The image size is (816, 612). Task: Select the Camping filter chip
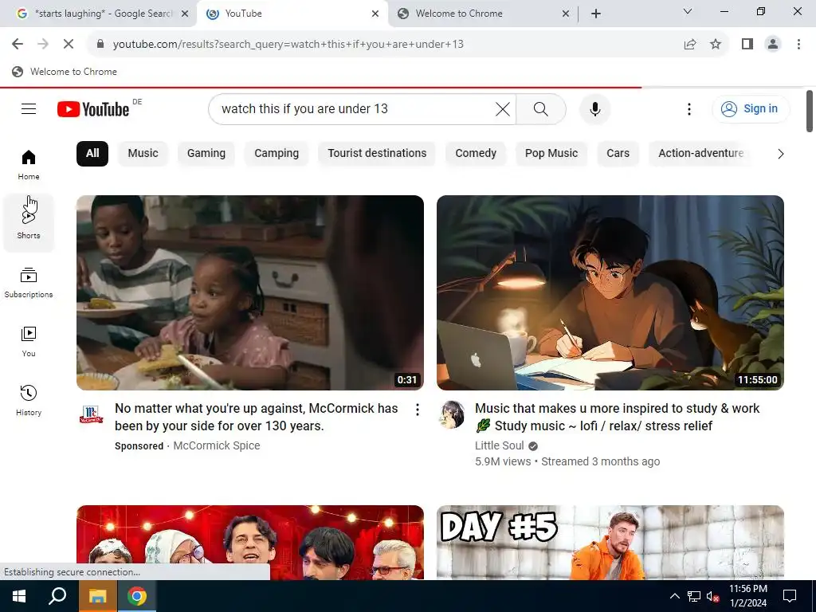tap(277, 154)
